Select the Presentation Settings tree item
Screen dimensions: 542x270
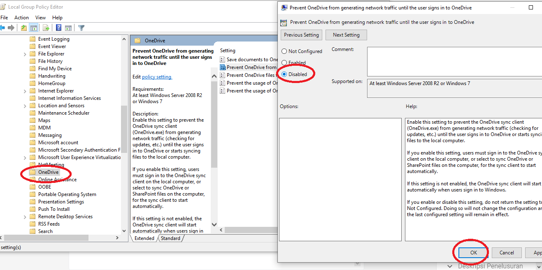[x=61, y=202]
